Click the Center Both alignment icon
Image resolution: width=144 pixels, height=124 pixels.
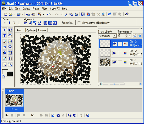(x=55, y=23)
